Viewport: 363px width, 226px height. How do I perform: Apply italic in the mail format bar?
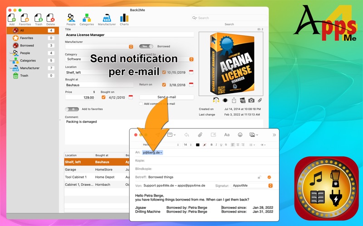tap(216, 145)
